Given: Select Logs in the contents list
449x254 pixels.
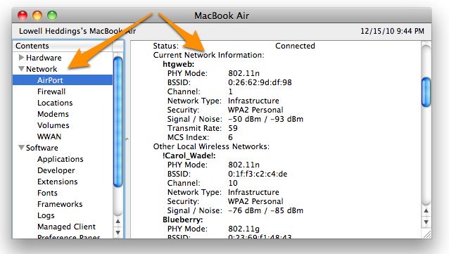Looking at the screenshot, I should [46, 215].
